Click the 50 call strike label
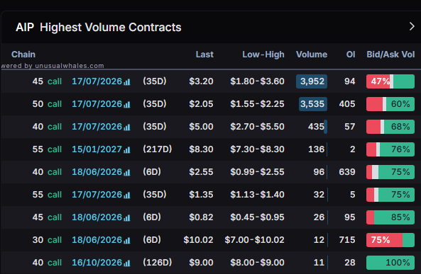 (47, 104)
